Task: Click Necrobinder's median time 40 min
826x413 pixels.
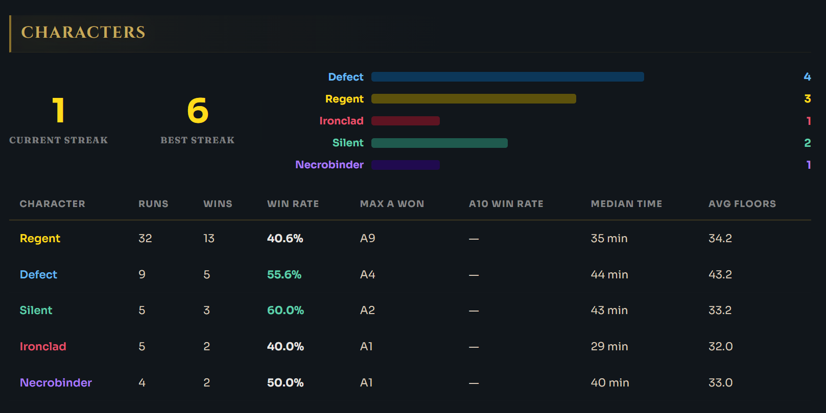Action: (x=610, y=383)
